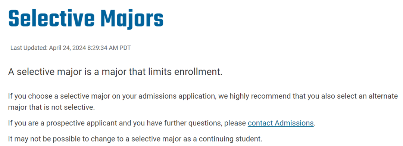Click the Selective Majors page heading
This screenshot has height=146, width=403.
tap(86, 19)
